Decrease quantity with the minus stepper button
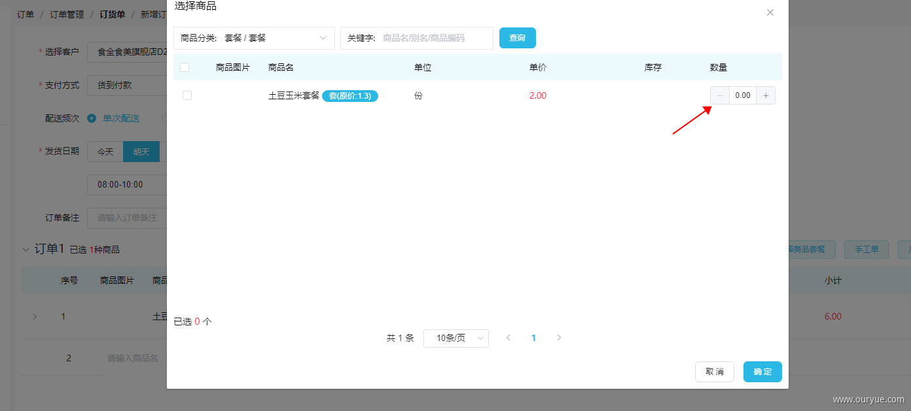Image resolution: width=911 pixels, height=411 pixels. point(720,95)
